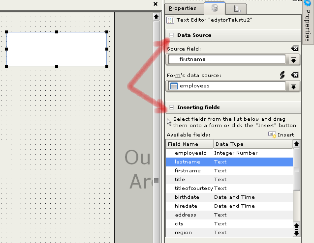This screenshot has height=243, width=314.
Task: Open the Source field dropdown
Action: tap(294, 59)
